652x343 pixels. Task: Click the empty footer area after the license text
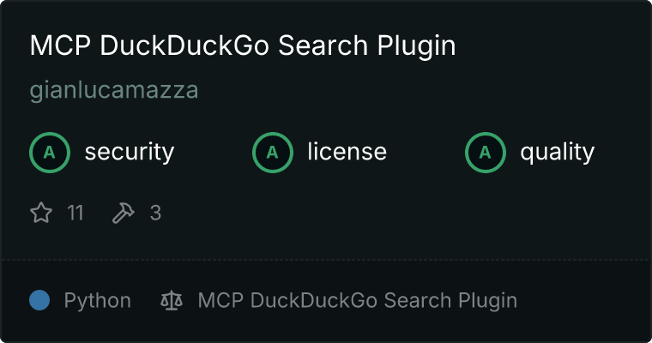583,301
